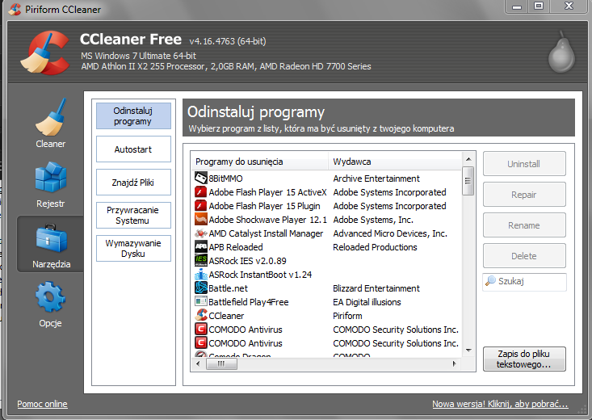The width and height of the screenshot is (592, 420).
Task: Select AMD Catalyst Install Manager entry
Action: (266, 233)
